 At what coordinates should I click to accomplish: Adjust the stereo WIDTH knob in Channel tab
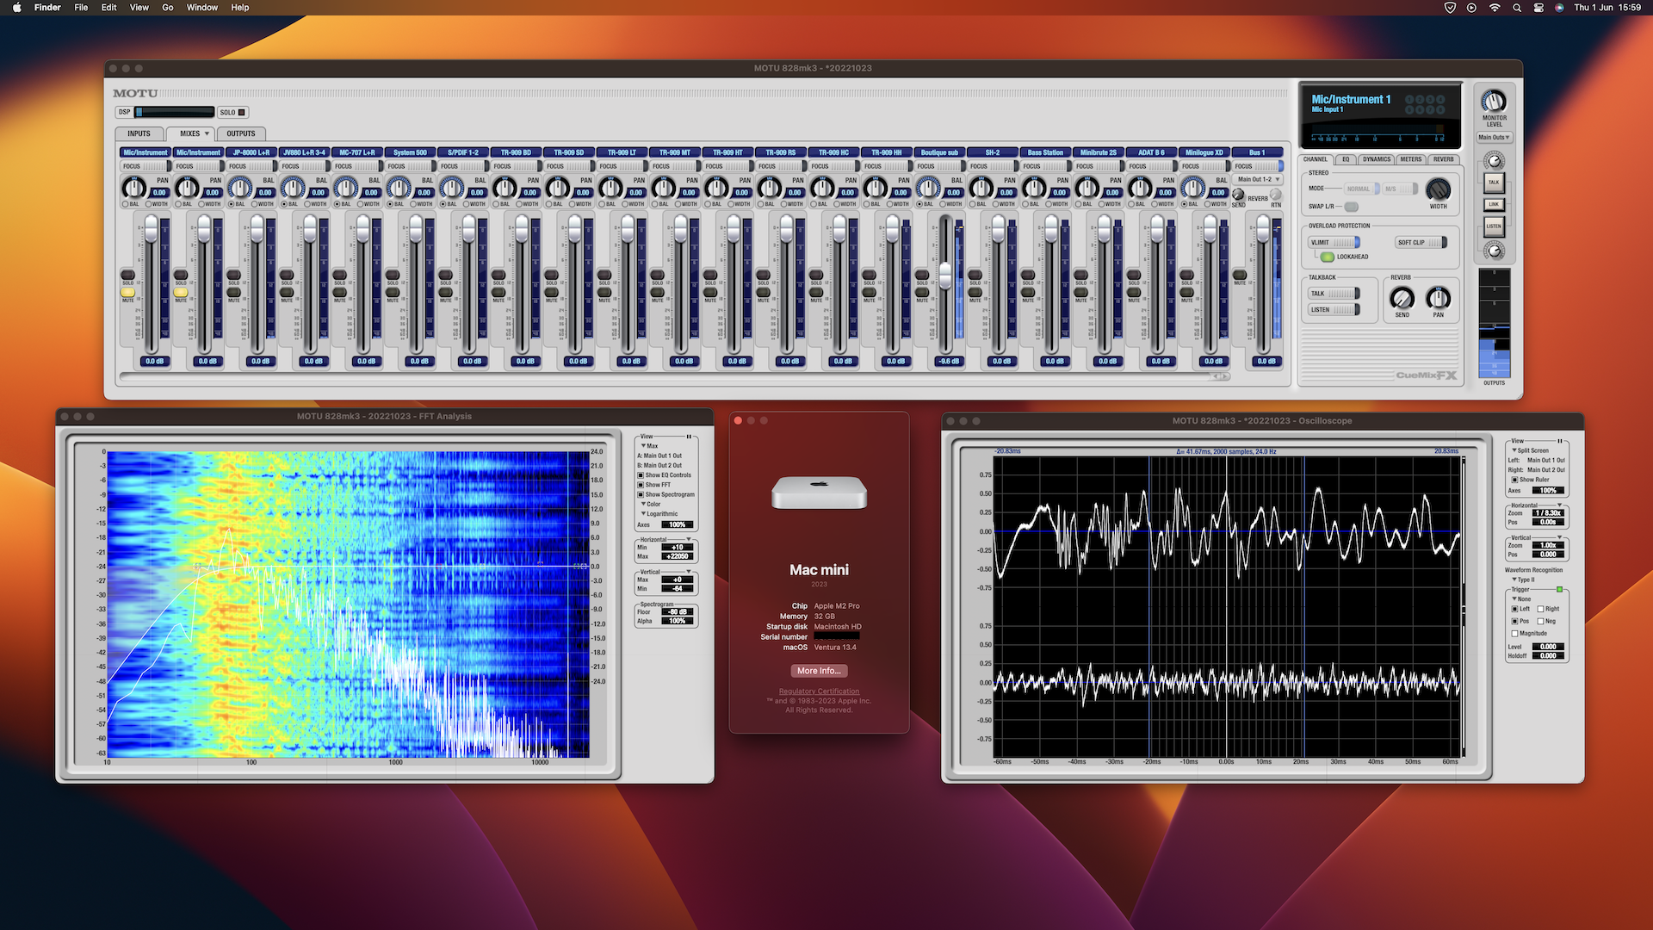pyautogui.click(x=1438, y=189)
